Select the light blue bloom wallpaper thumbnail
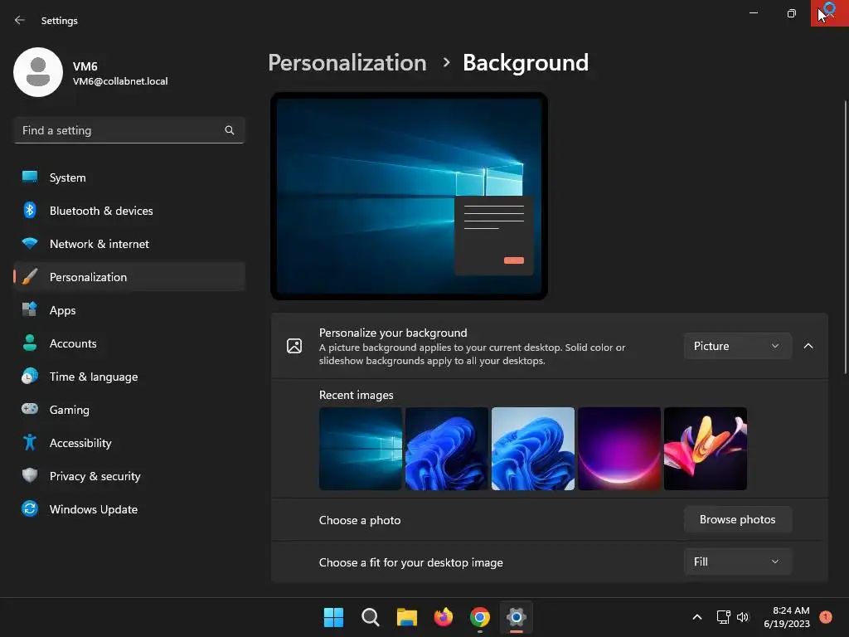Viewport: 849px width, 637px height. coord(533,449)
